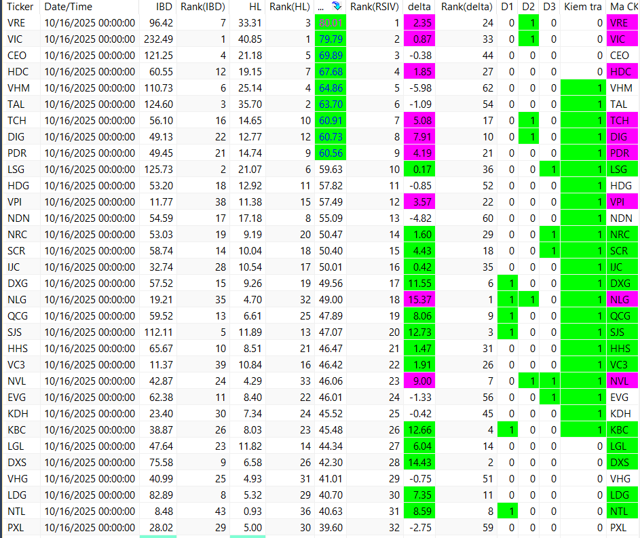Select the magenta HDC cell in Ma CK column
Screen dimensions: 640x538
click(622, 72)
